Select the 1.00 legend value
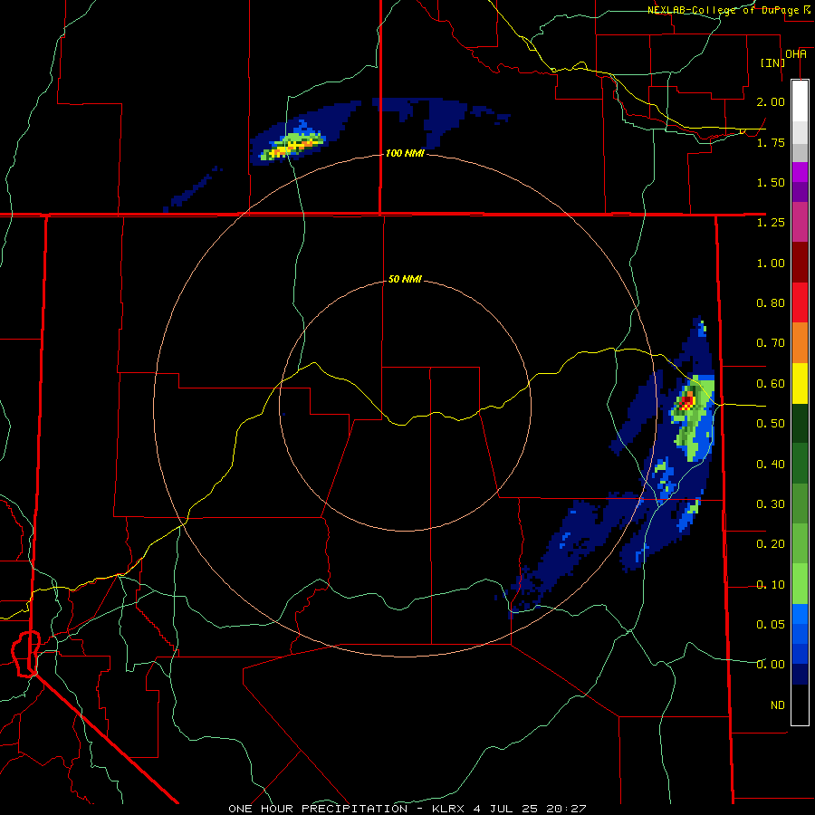815x815 pixels. [x=771, y=263]
